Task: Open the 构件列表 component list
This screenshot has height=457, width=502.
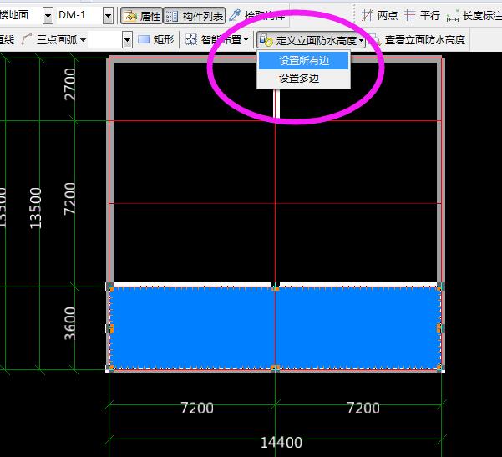Action: click(x=195, y=16)
